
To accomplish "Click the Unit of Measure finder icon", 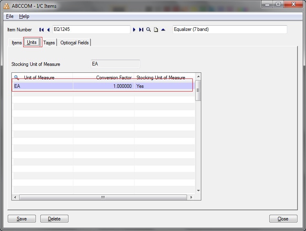I will click(x=17, y=78).
